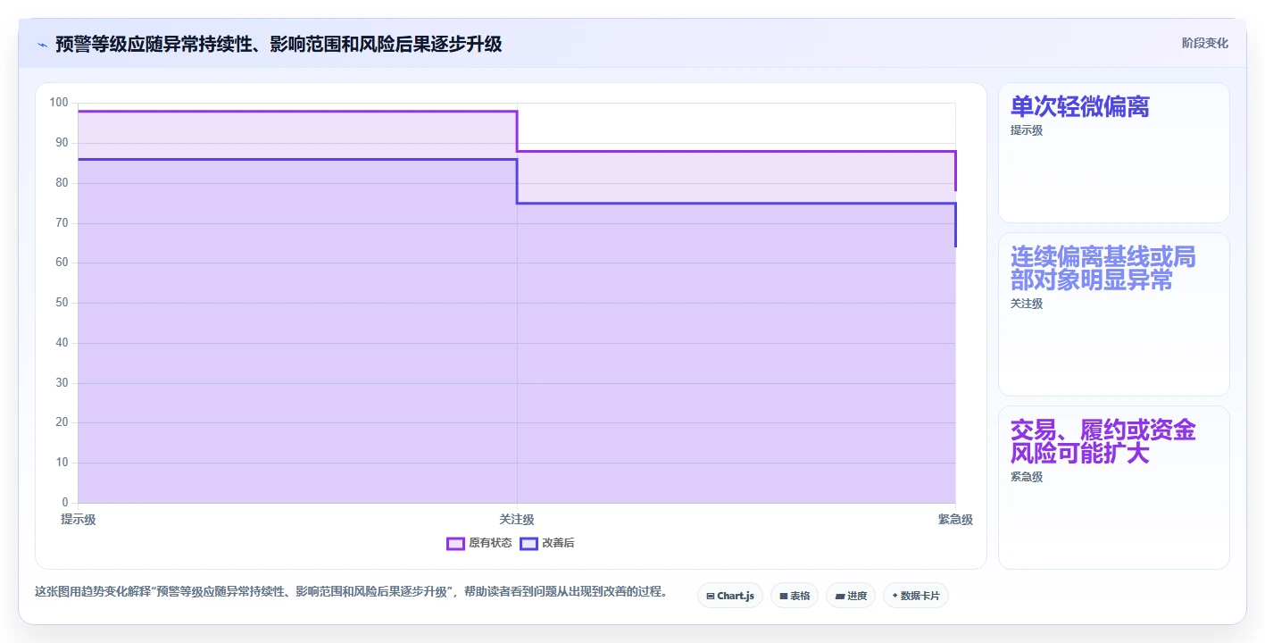The width and height of the screenshot is (1265, 643).
Task: Open the 单次轻微偏离 card
Action: click(1113, 153)
